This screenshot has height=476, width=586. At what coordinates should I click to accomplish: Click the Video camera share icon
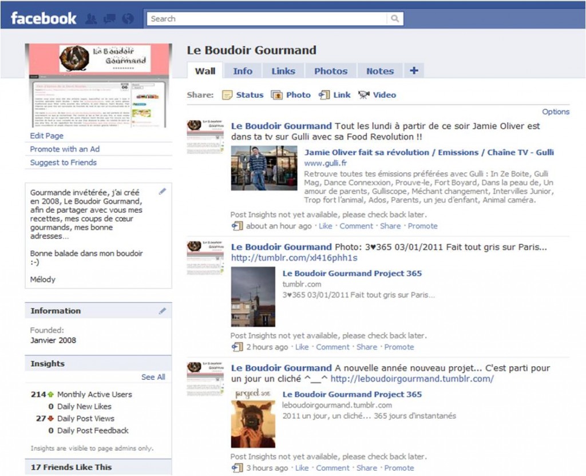point(363,95)
